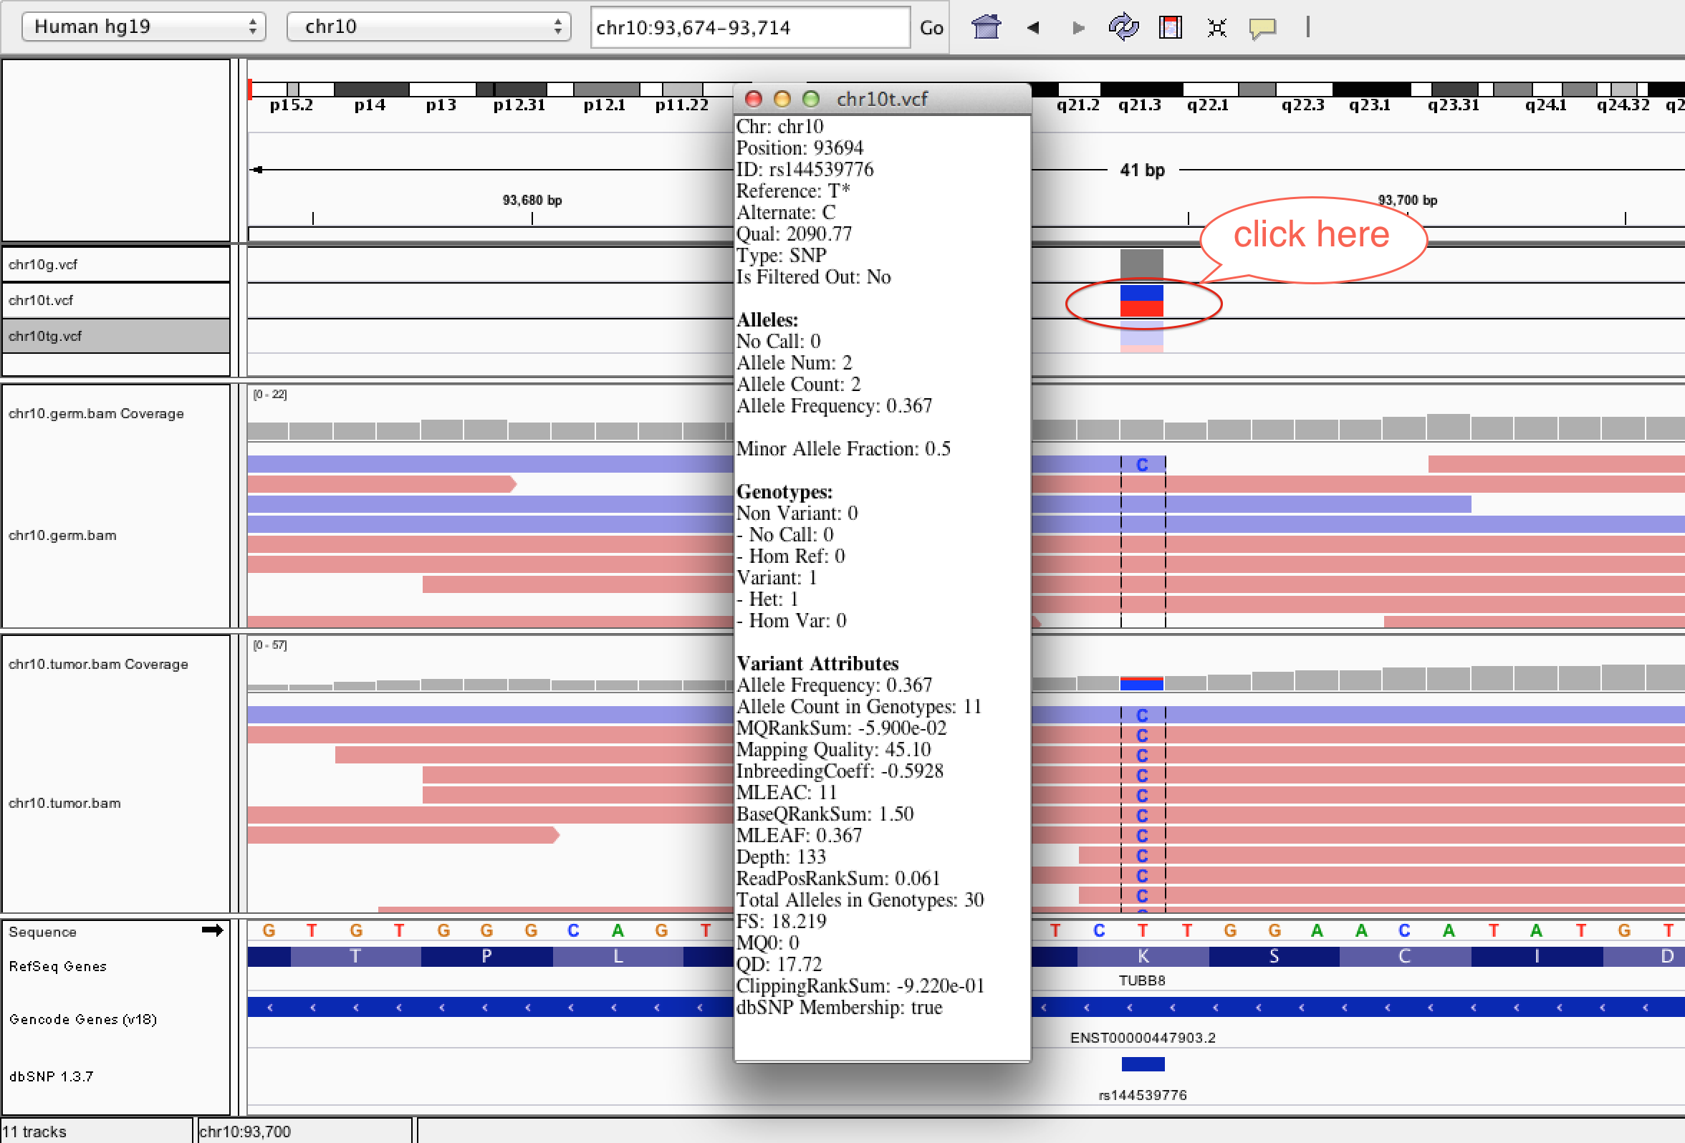Click the Back arrow navigation icon
The width and height of the screenshot is (1685, 1143).
point(1033,27)
